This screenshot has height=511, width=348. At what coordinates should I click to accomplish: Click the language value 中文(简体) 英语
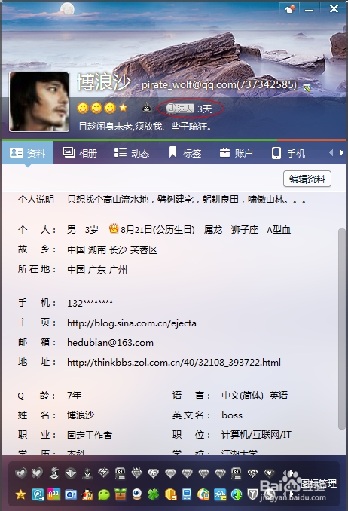point(255,395)
